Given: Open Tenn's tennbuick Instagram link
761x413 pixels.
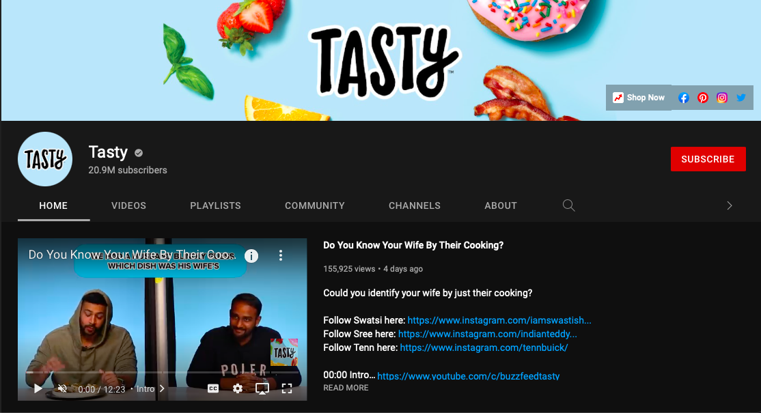Looking at the screenshot, I should click(x=484, y=347).
